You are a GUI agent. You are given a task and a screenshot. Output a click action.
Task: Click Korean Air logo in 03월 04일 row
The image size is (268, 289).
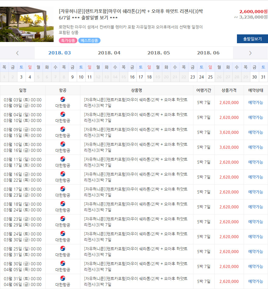click(x=63, y=114)
